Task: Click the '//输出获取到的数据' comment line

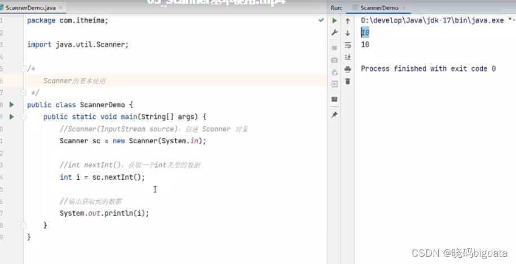Action: pos(91,201)
